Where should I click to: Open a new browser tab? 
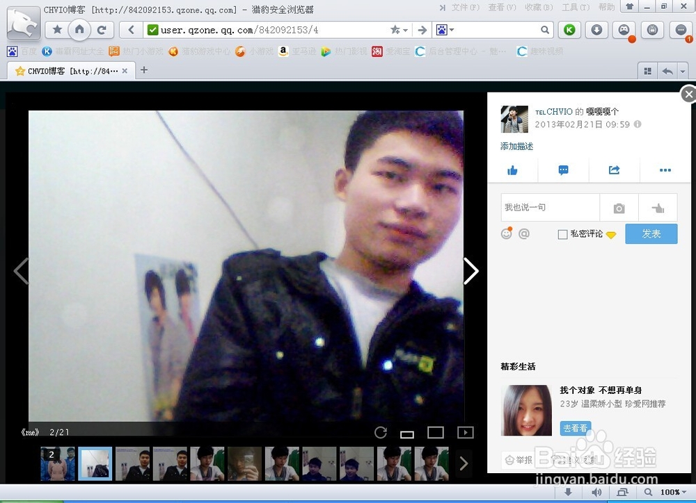point(144,69)
